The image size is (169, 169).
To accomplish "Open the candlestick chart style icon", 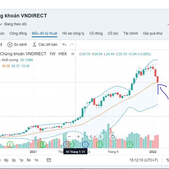I will pos(1,45).
